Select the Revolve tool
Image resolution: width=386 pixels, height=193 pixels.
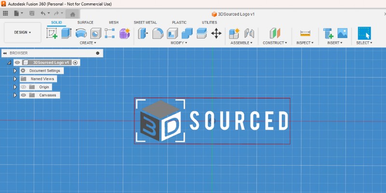point(81,33)
